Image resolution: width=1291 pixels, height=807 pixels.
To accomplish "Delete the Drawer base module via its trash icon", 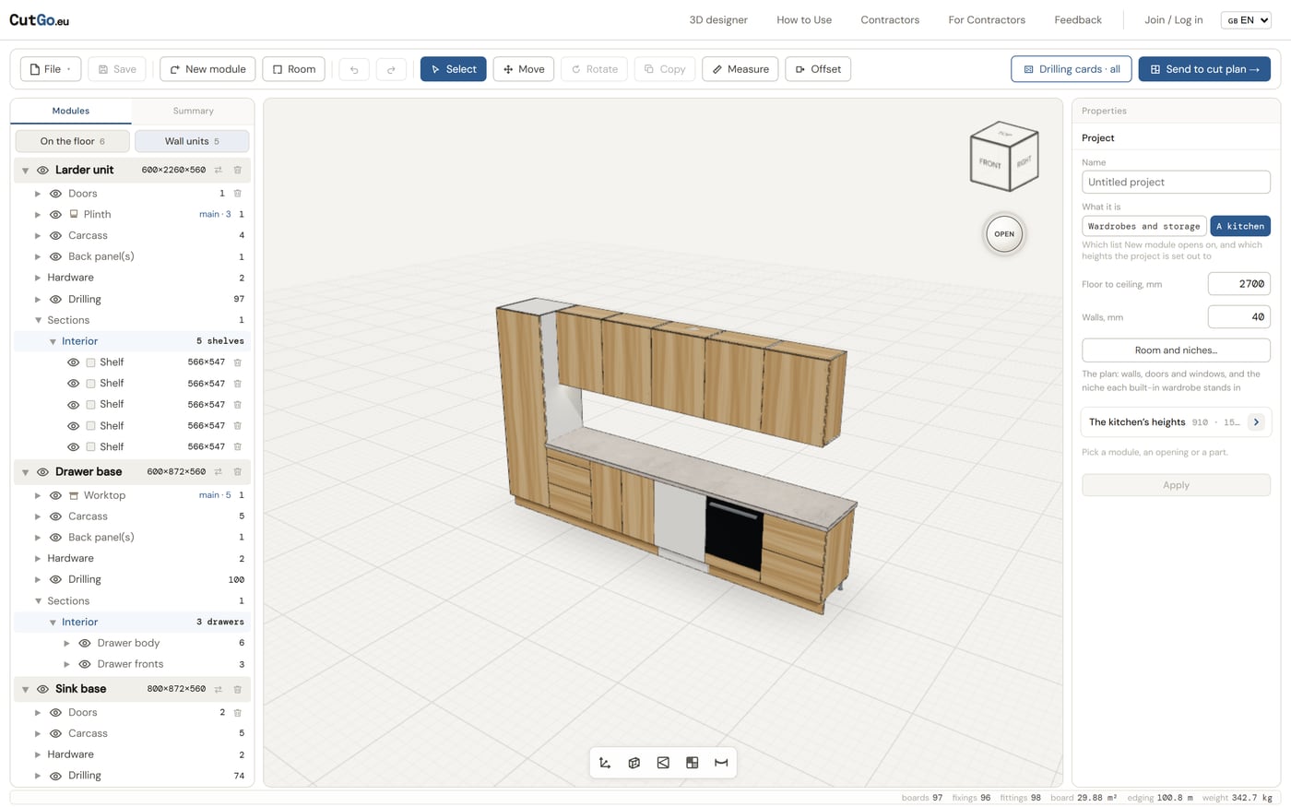I will tap(237, 471).
